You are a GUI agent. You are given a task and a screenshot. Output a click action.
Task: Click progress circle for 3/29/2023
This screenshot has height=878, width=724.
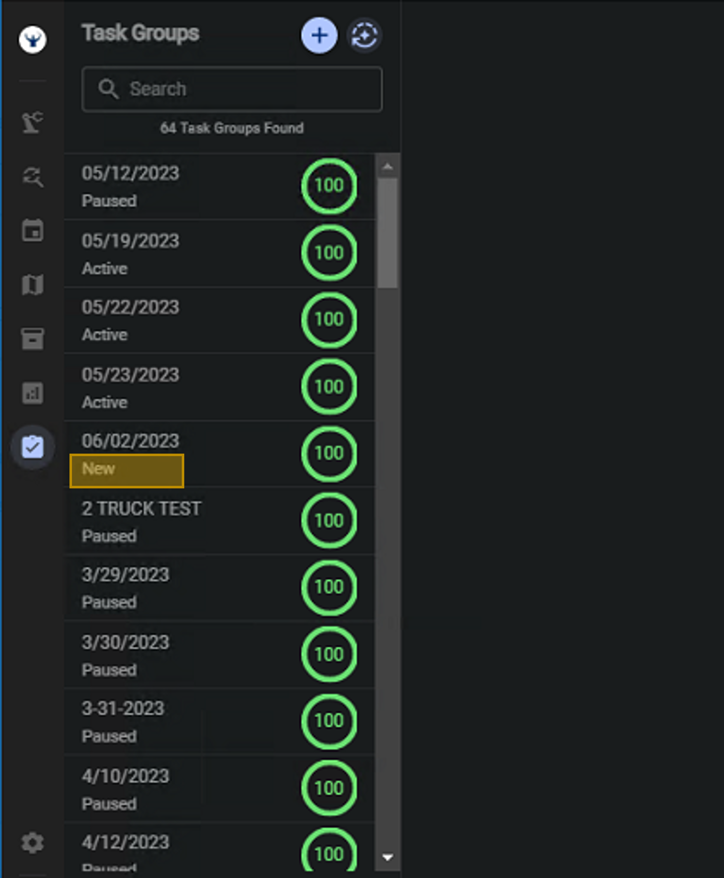point(329,588)
